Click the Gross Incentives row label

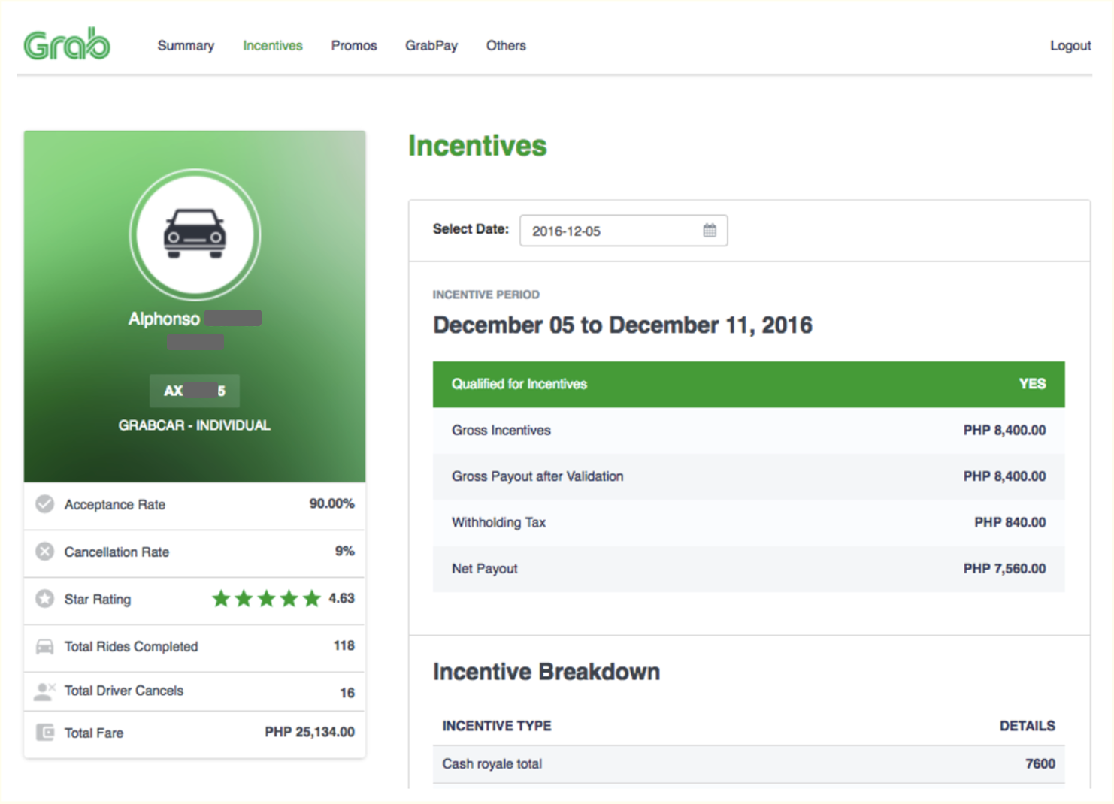[501, 431]
